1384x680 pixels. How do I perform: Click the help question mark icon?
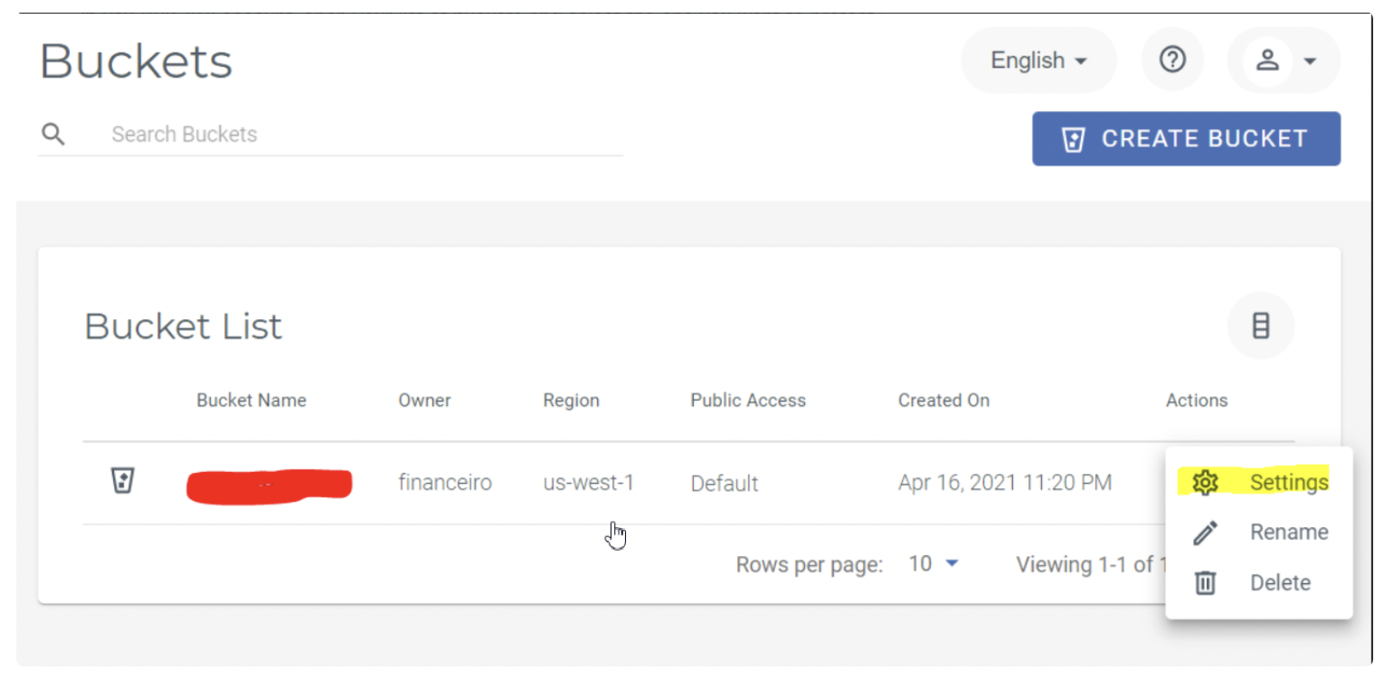click(1172, 61)
